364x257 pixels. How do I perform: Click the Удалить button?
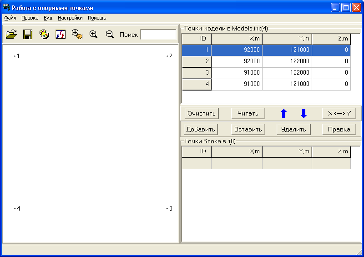pyautogui.click(x=293, y=129)
